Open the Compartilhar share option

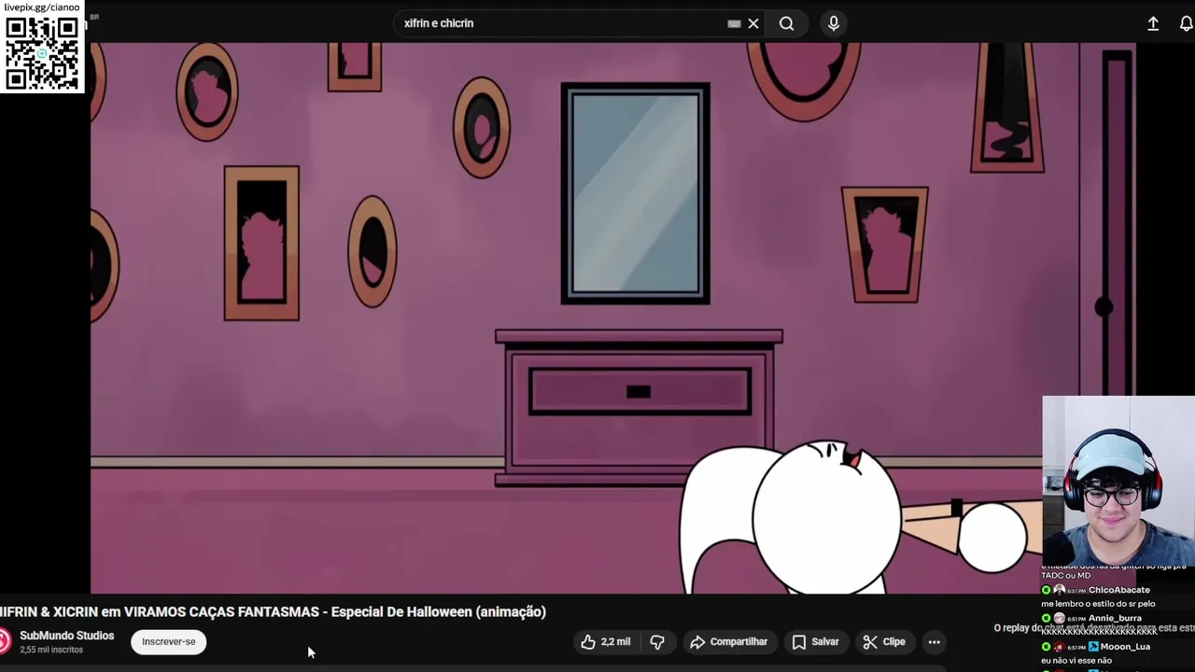pos(728,642)
